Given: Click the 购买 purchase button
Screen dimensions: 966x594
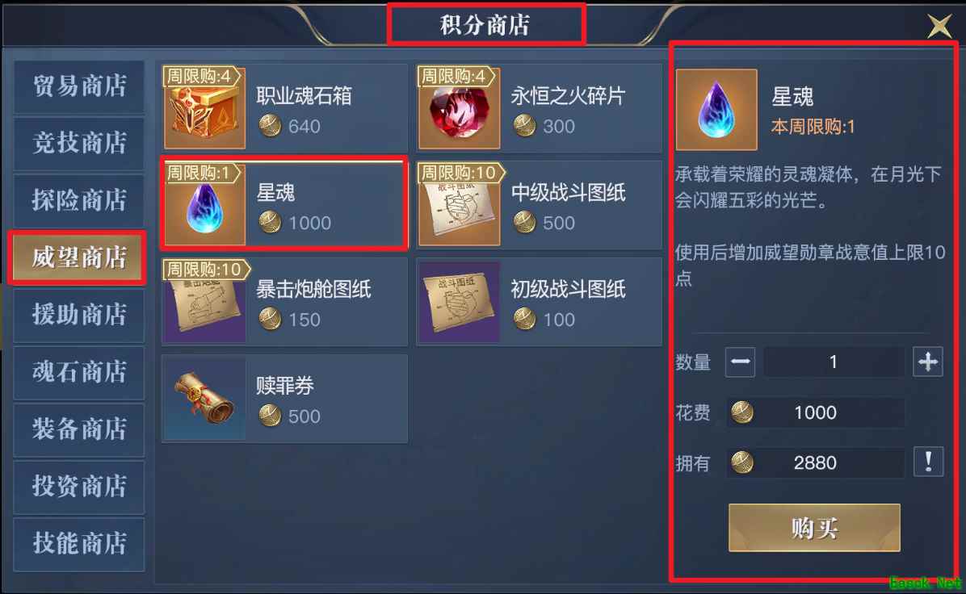Looking at the screenshot, I should pyautogui.click(x=814, y=528).
